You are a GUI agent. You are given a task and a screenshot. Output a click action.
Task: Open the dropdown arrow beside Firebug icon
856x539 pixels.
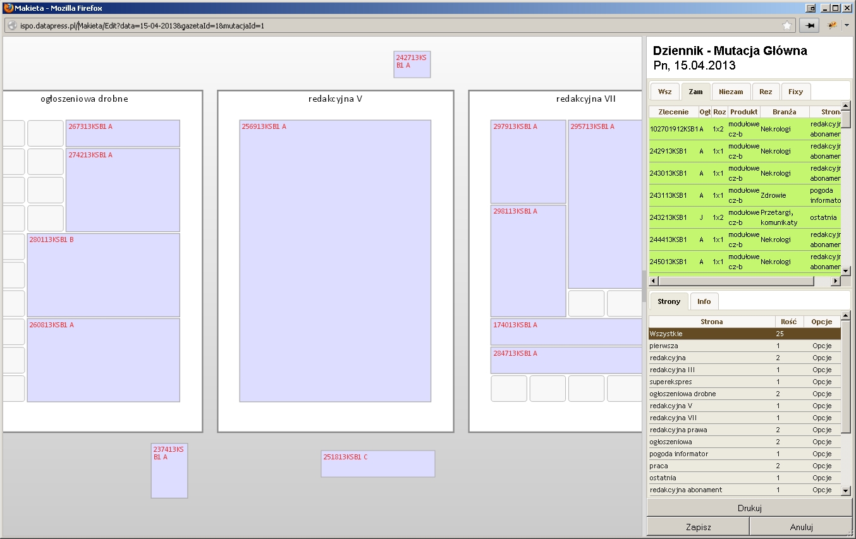pos(845,26)
